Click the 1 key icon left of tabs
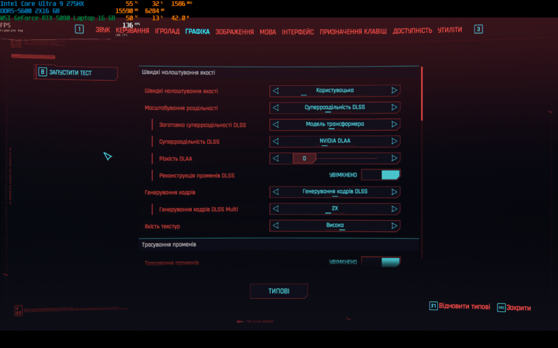Viewport: 558px width, 348px height. 80,29
